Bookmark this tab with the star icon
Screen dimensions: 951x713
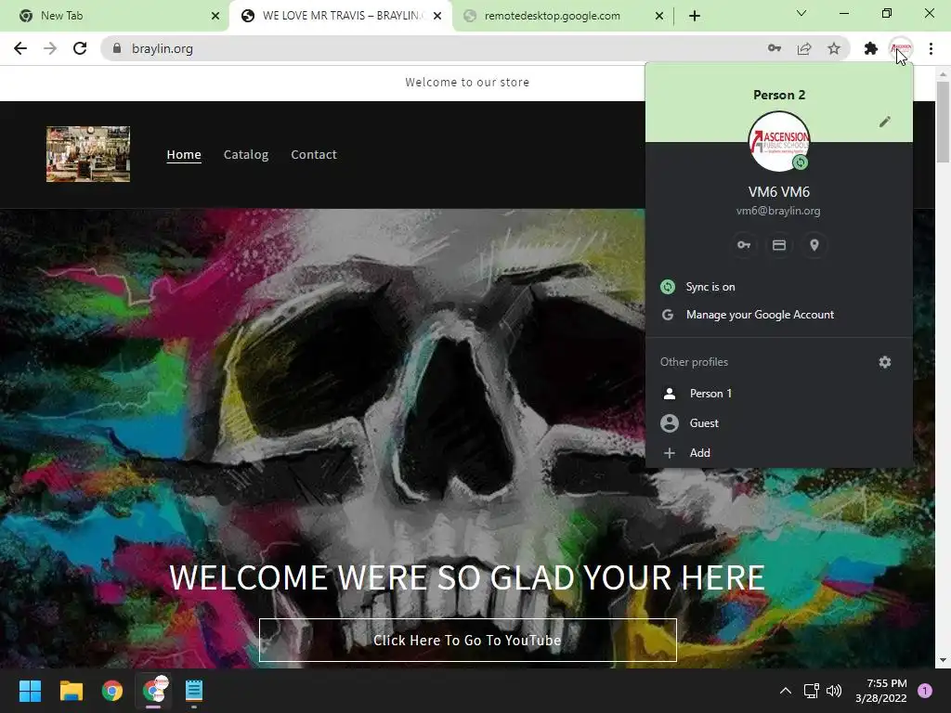[x=834, y=48]
